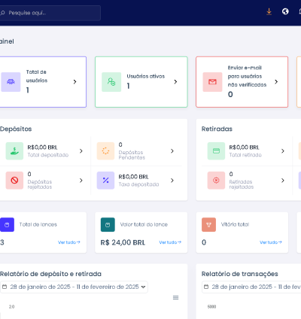Click the Taxa depositada R$0,00 BRL value
Screen dimensions: 301x319
[133, 177]
